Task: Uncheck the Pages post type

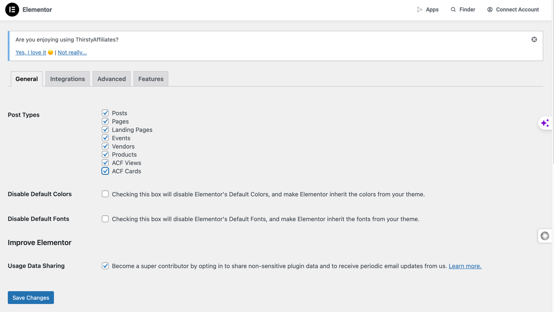Action: point(105,121)
